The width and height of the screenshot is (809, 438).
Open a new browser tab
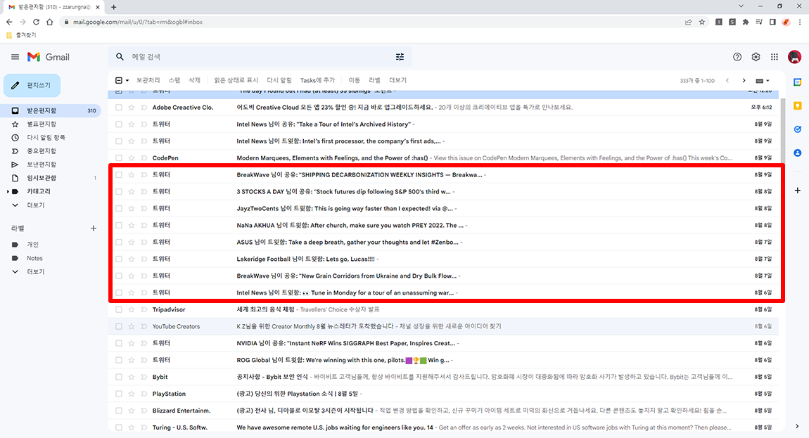113,7
